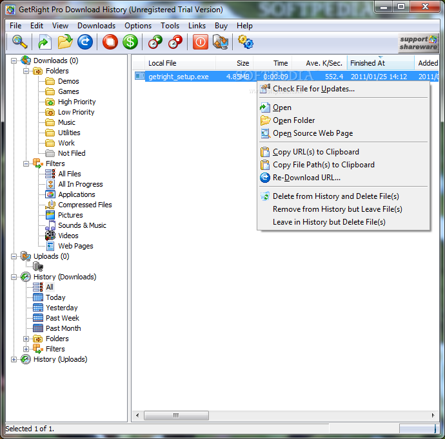445x439 pixels.
Task: Click the scrollbar right arrow
Action: point(433,415)
